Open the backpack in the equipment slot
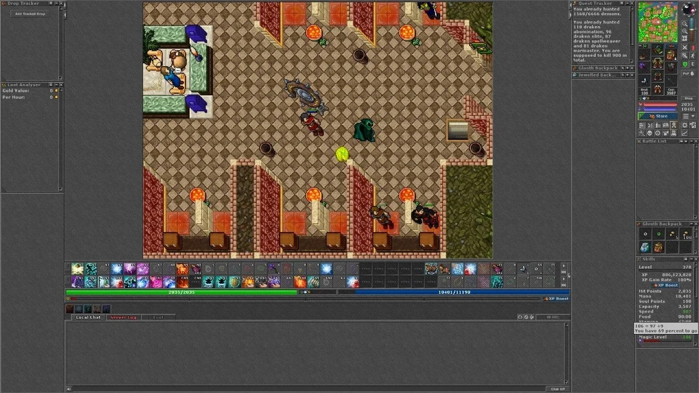 [x=671, y=55]
